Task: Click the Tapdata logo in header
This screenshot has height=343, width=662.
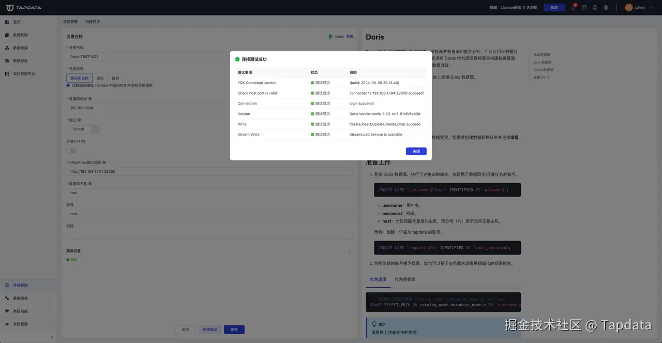Action: point(24,7)
